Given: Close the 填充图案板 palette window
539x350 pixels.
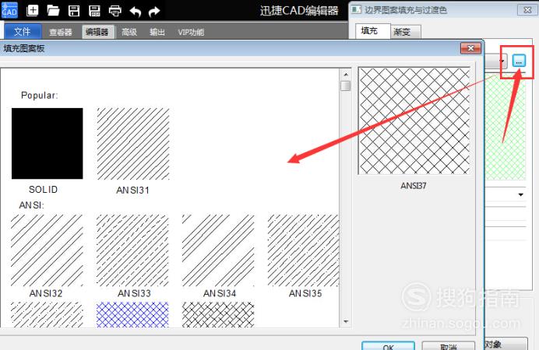Looking at the screenshot, I should pyautogui.click(x=470, y=48).
